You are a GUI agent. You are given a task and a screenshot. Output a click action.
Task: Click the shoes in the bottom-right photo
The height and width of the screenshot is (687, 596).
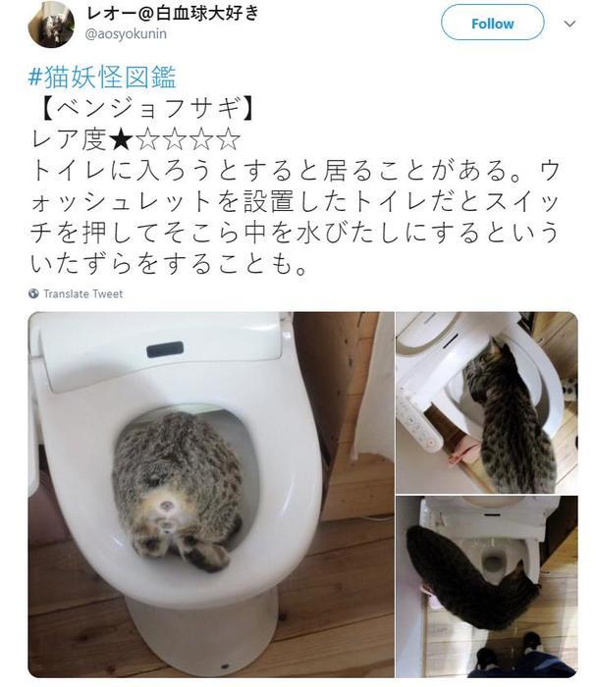pos(511,652)
